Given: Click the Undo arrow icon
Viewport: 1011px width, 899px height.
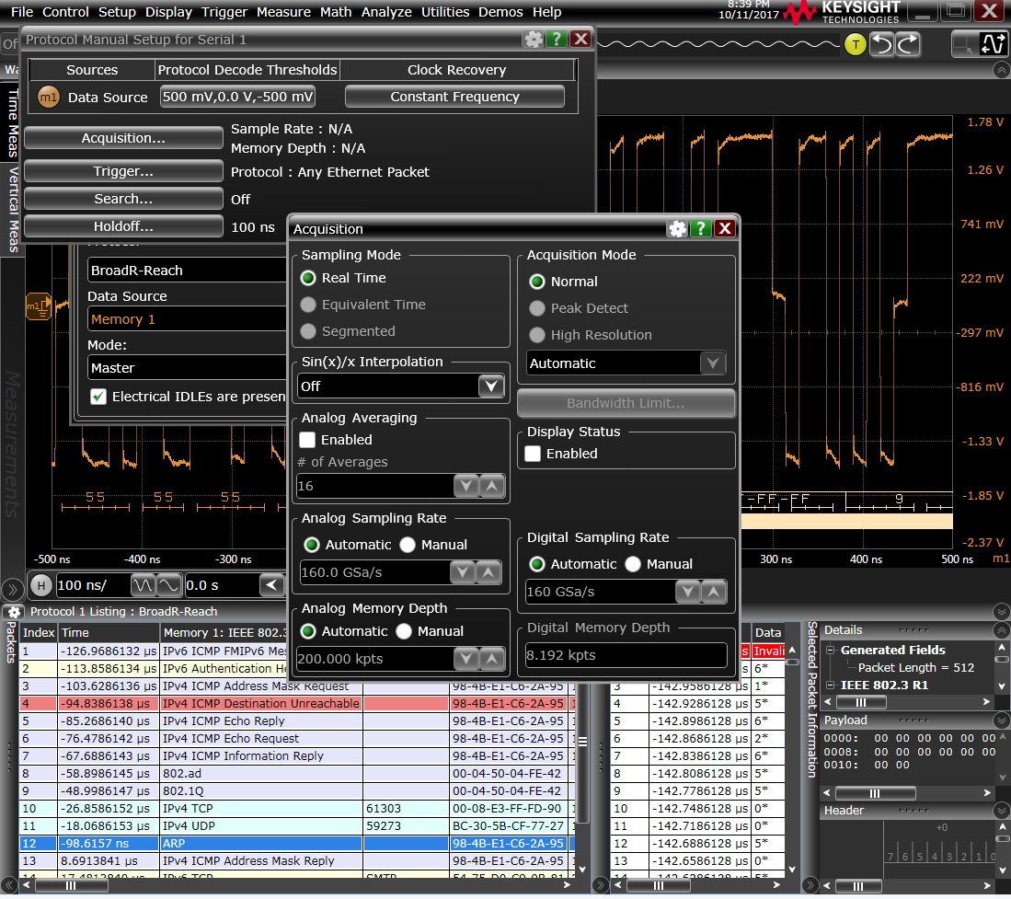Looking at the screenshot, I should (x=881, y=42).
